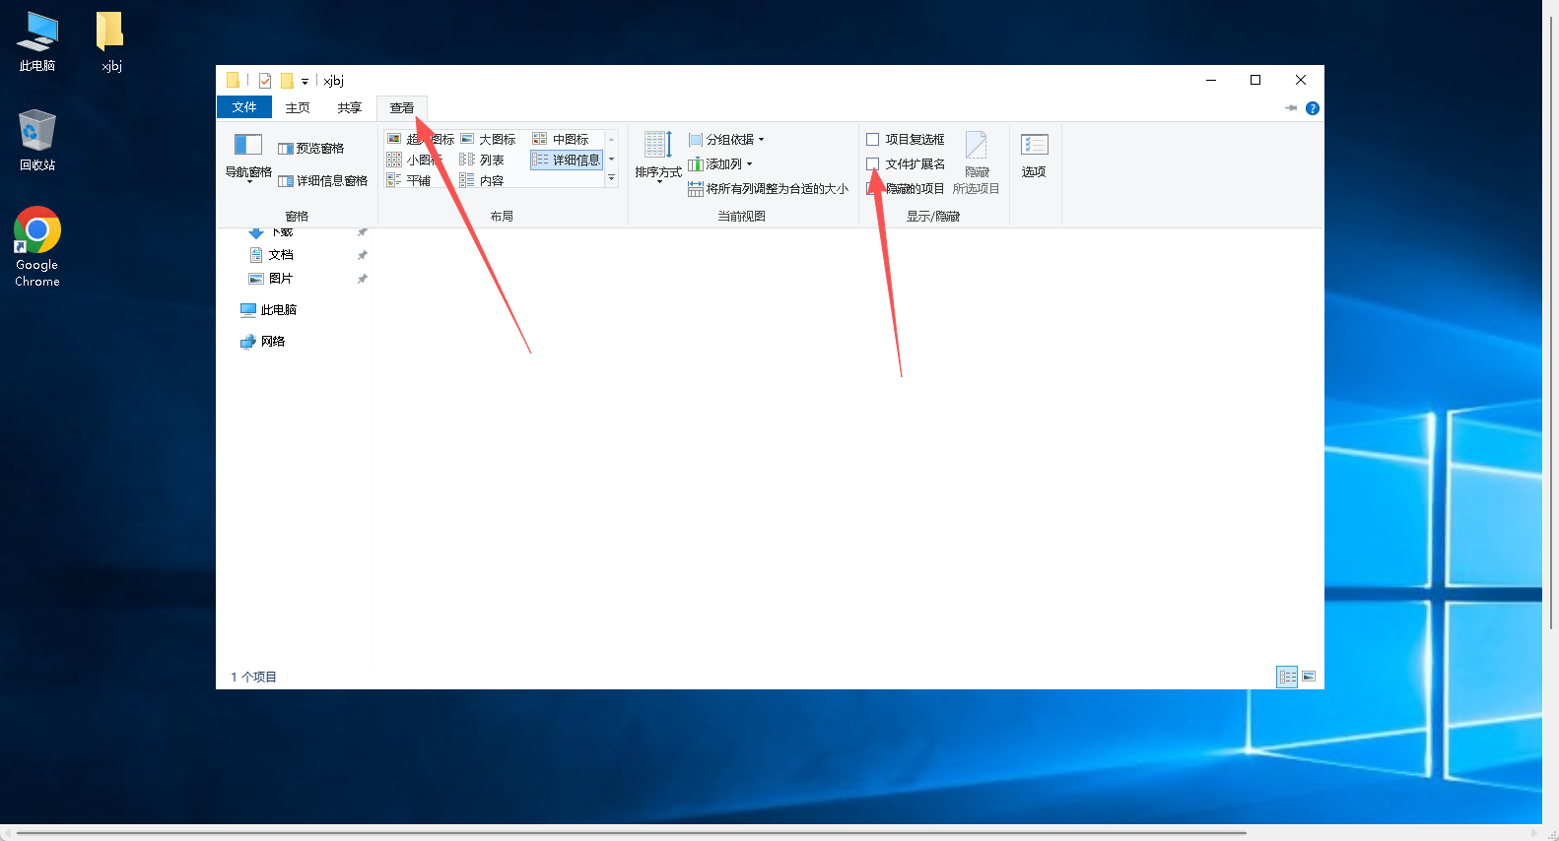Check the 文件扩展名 file extensions box
Viewport: 1559px width, 841px height.
pos(873,164)
